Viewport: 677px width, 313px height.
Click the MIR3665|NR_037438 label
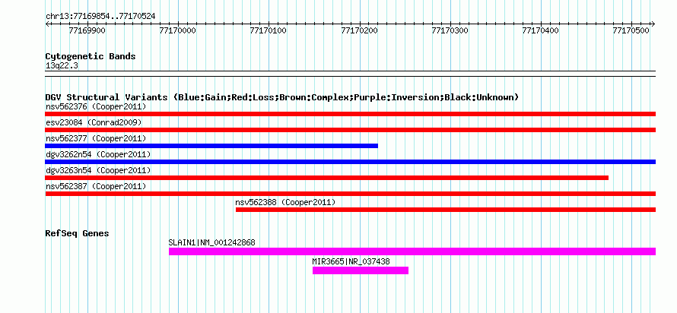tap(351, 261)
